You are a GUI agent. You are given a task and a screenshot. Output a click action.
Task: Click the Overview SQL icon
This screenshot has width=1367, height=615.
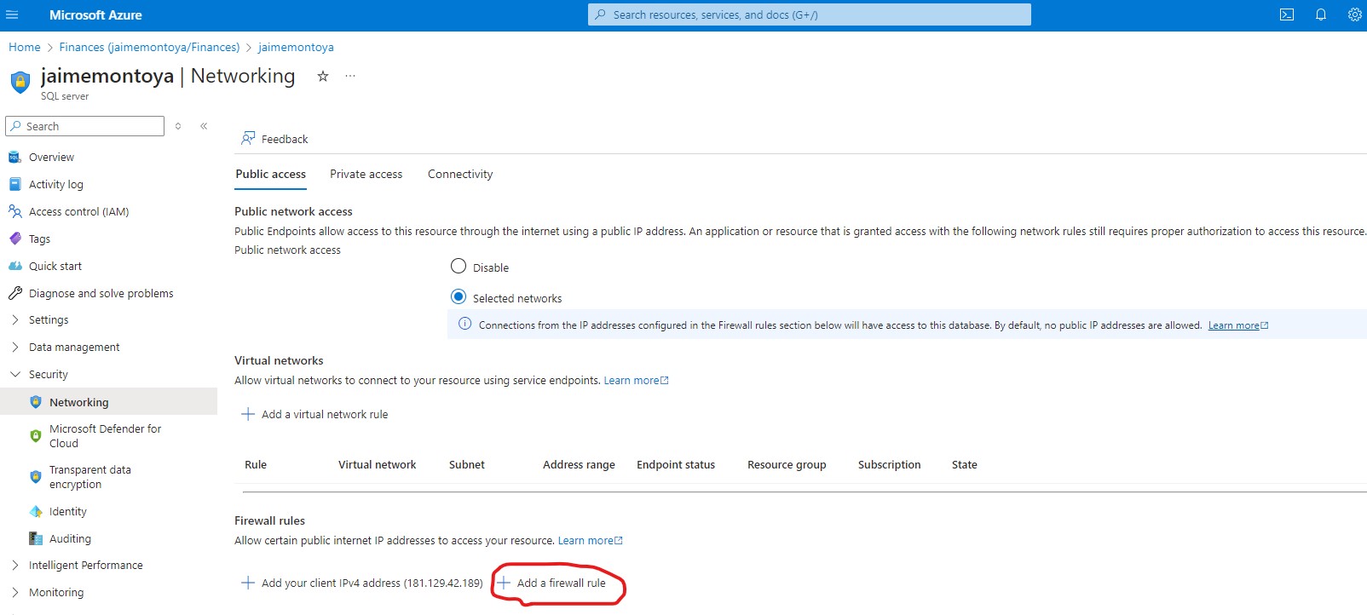click(x=14, y=157)
